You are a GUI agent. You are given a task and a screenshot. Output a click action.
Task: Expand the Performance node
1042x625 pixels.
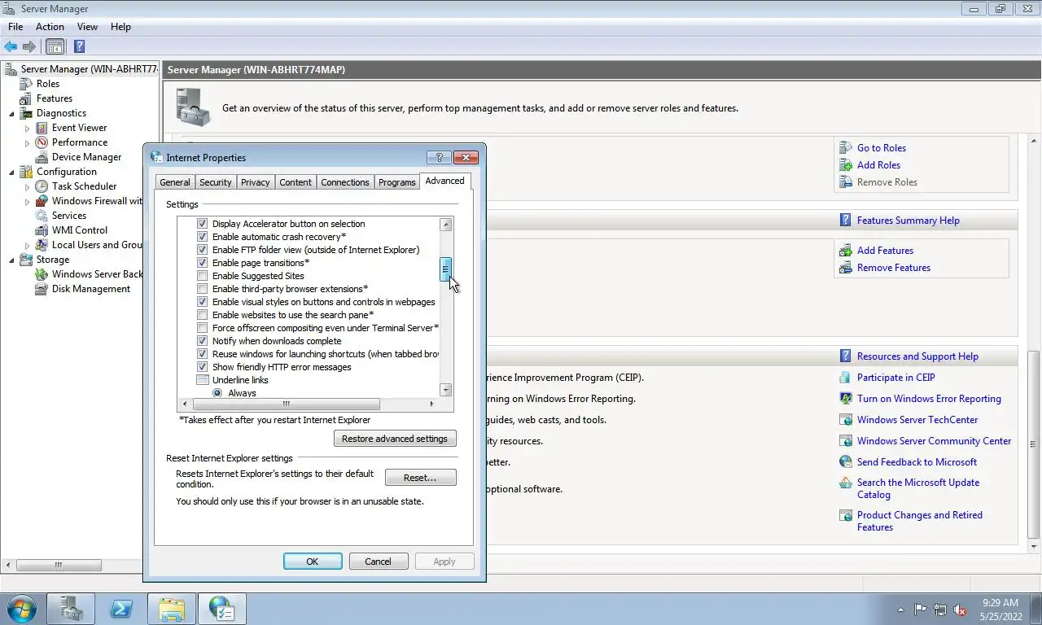tap(27, 142)
